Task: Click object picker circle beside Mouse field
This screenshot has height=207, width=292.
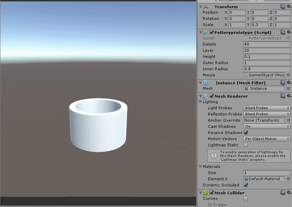Action: click(x=288, y=75)
